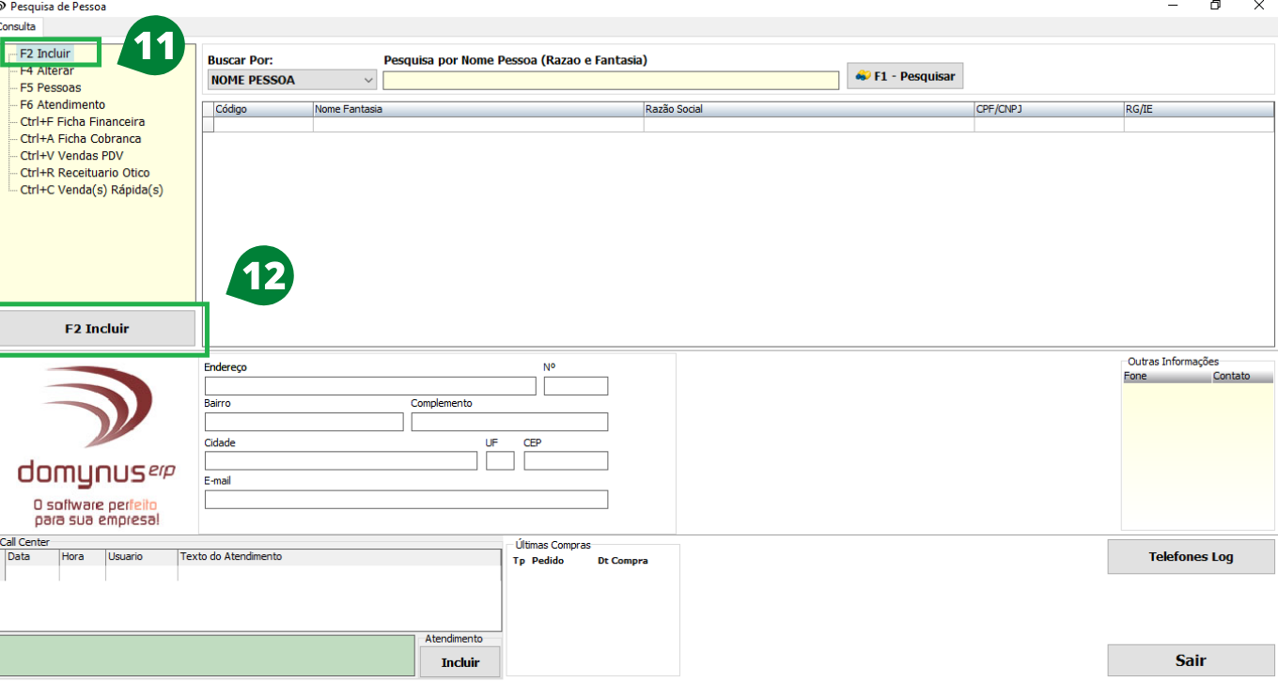Select F2 Incluir in the tree
This screenshot has width=1278, height=682.
click(45, 54)
